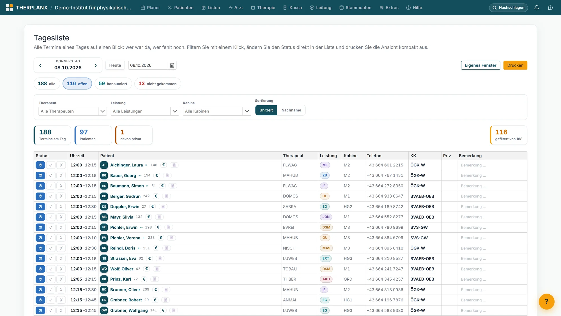Filter by 59 konsumiert
561x316 pixels.
point(113,84)
